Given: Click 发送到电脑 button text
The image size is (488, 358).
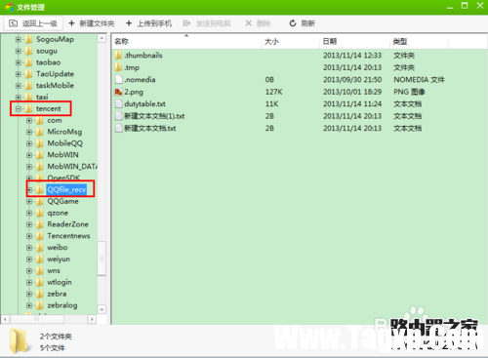Looking at the screenshot, I should coord(213,23).
